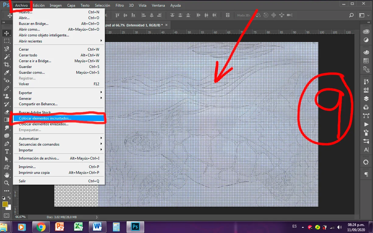This screenshot has width=373, height=233.
Task: Click the white background color swatch
Action: point(9,208)
